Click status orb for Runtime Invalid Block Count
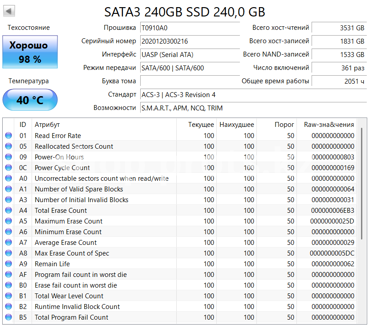This screenshot has width=369, height=325. pos(8,307)
